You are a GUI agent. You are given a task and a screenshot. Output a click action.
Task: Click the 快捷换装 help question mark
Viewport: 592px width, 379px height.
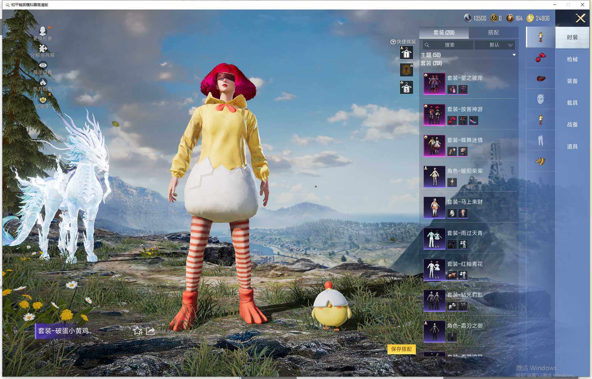(x=393, y=42)
